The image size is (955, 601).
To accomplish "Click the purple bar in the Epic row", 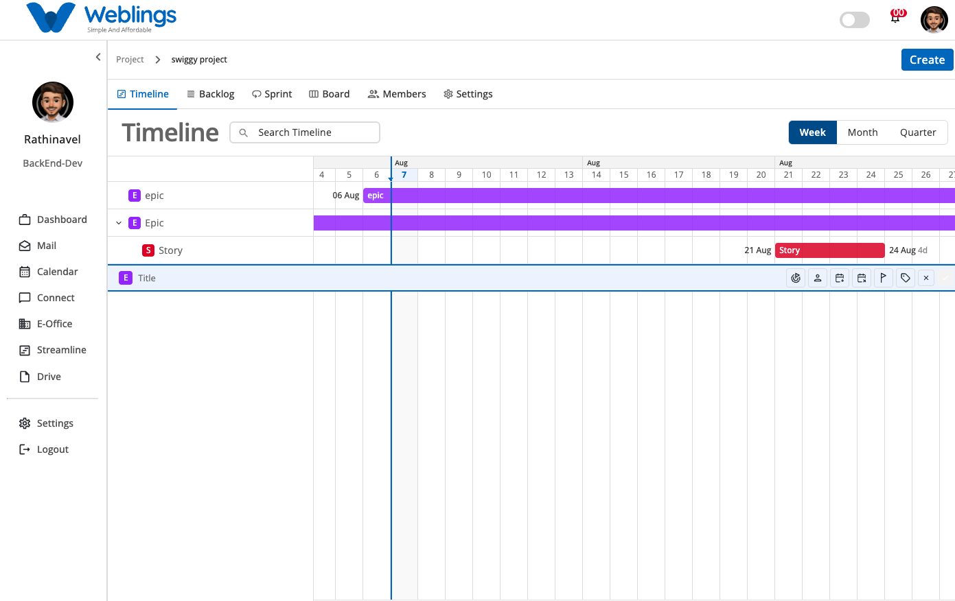I will click(x=634, y=223).
